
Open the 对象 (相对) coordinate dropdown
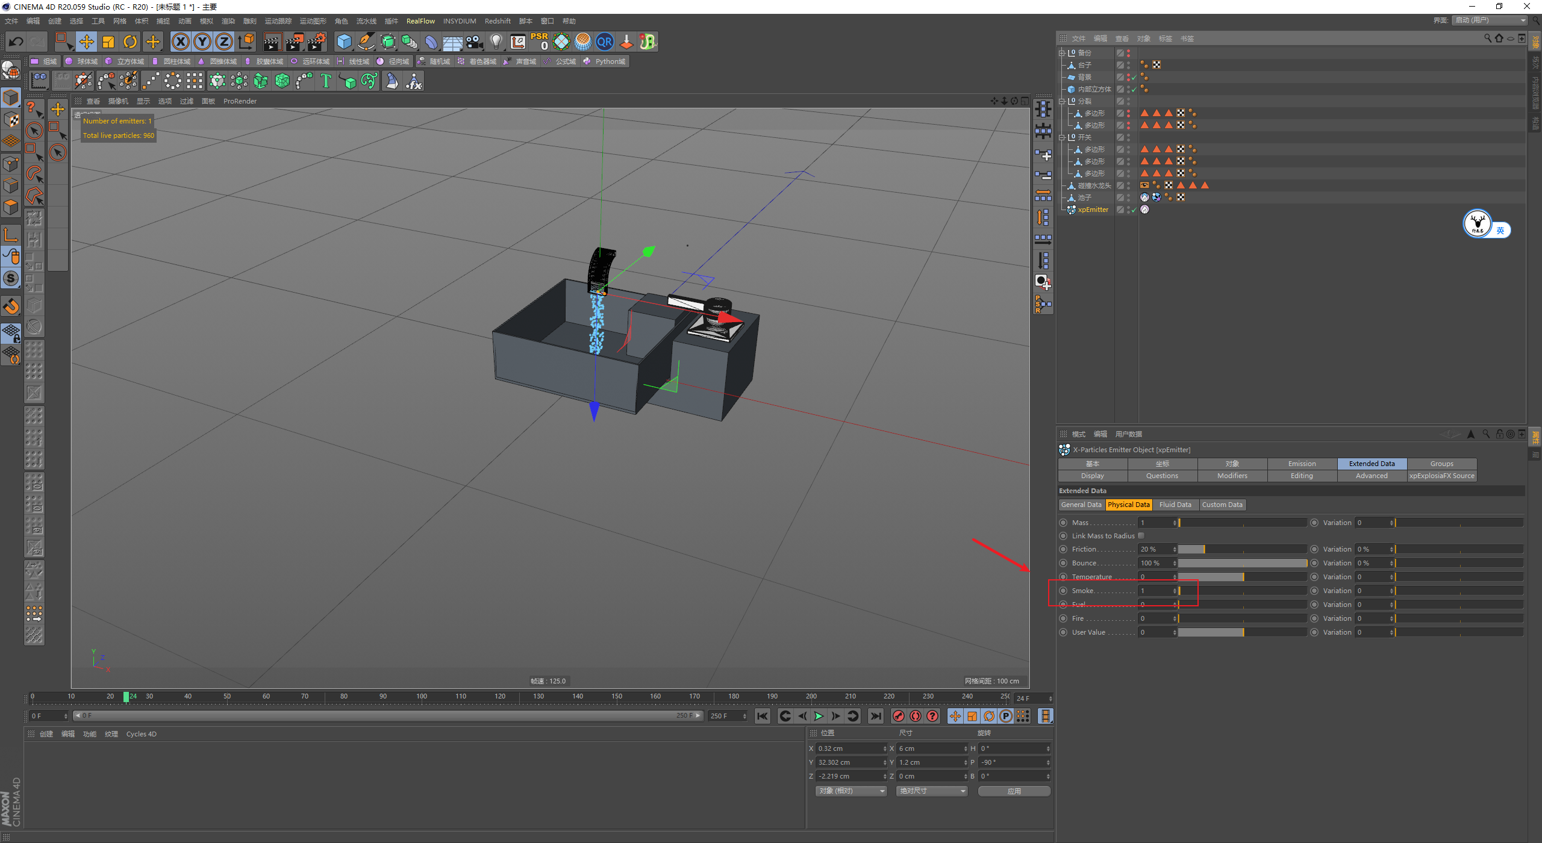[851, 791]
